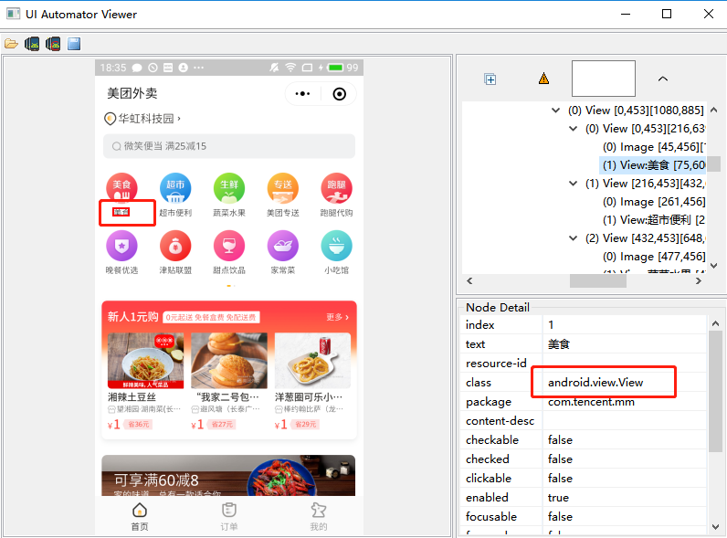
Task: Tap the 蔬菜水果 fresh produce icon
Action: (x=229, y=188)
